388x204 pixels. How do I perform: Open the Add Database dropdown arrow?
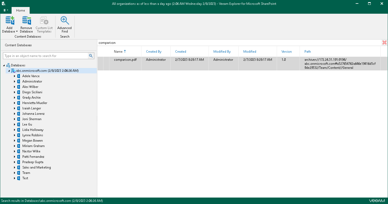pyautogui.click(x=17, y=31)
